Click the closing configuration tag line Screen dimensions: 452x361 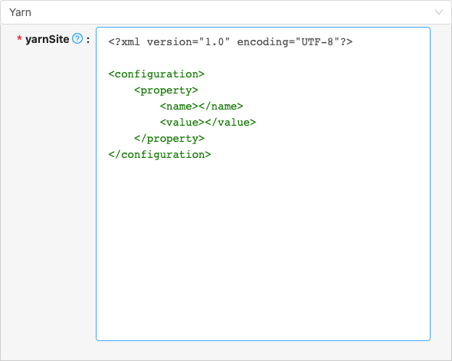(x=159, y=155)
